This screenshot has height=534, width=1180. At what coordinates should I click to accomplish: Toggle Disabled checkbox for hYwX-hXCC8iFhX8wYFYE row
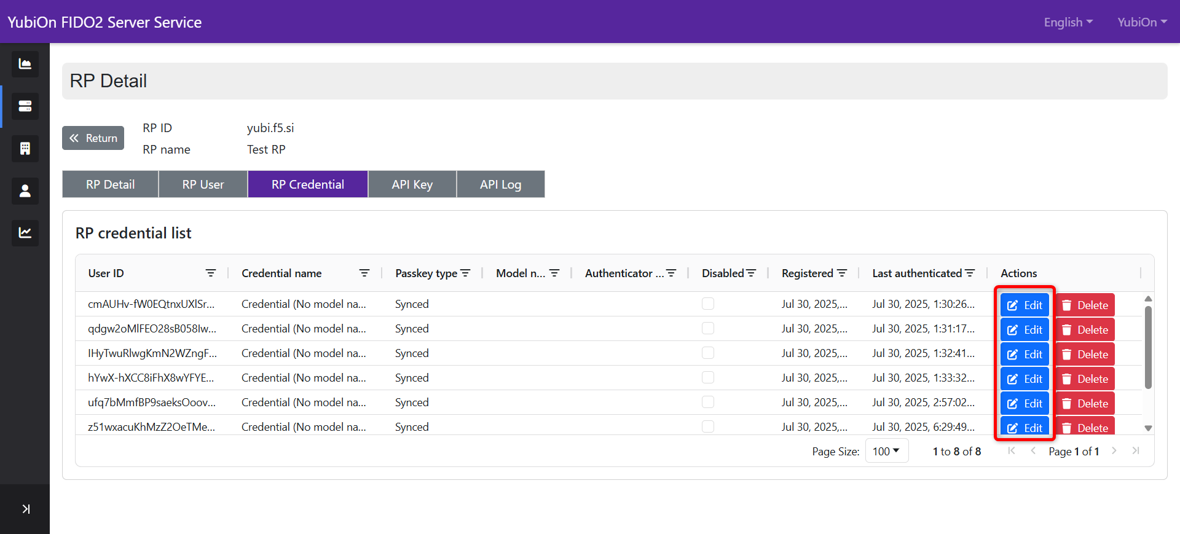708,377
